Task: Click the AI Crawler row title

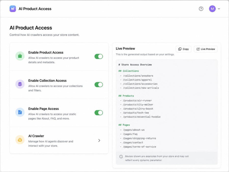Action: click(x=36, y=136)
